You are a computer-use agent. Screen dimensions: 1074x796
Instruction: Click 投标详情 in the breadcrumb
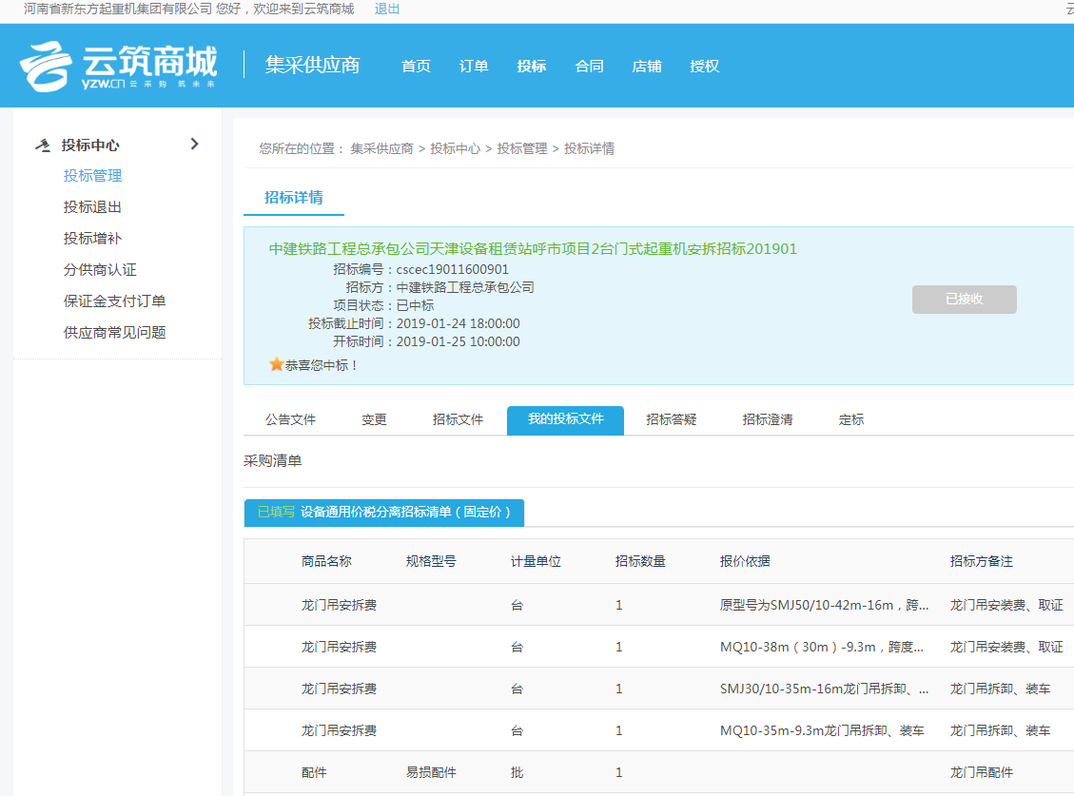(x=589, y=148)
